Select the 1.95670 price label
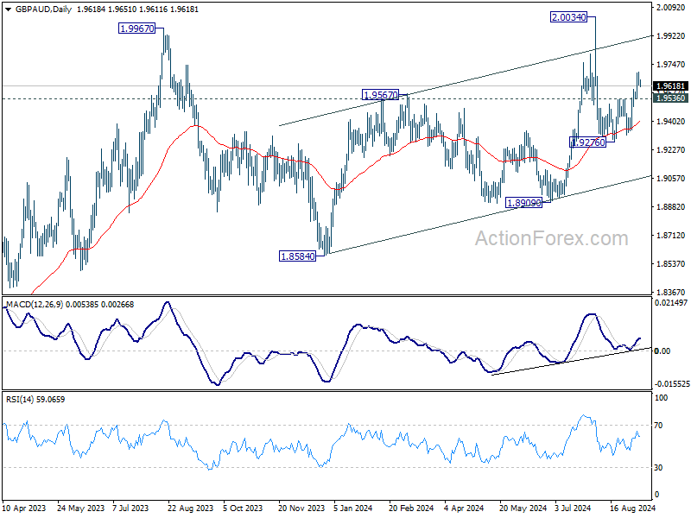This screenshot has height=518, width=691. click(x=380, y=95)
